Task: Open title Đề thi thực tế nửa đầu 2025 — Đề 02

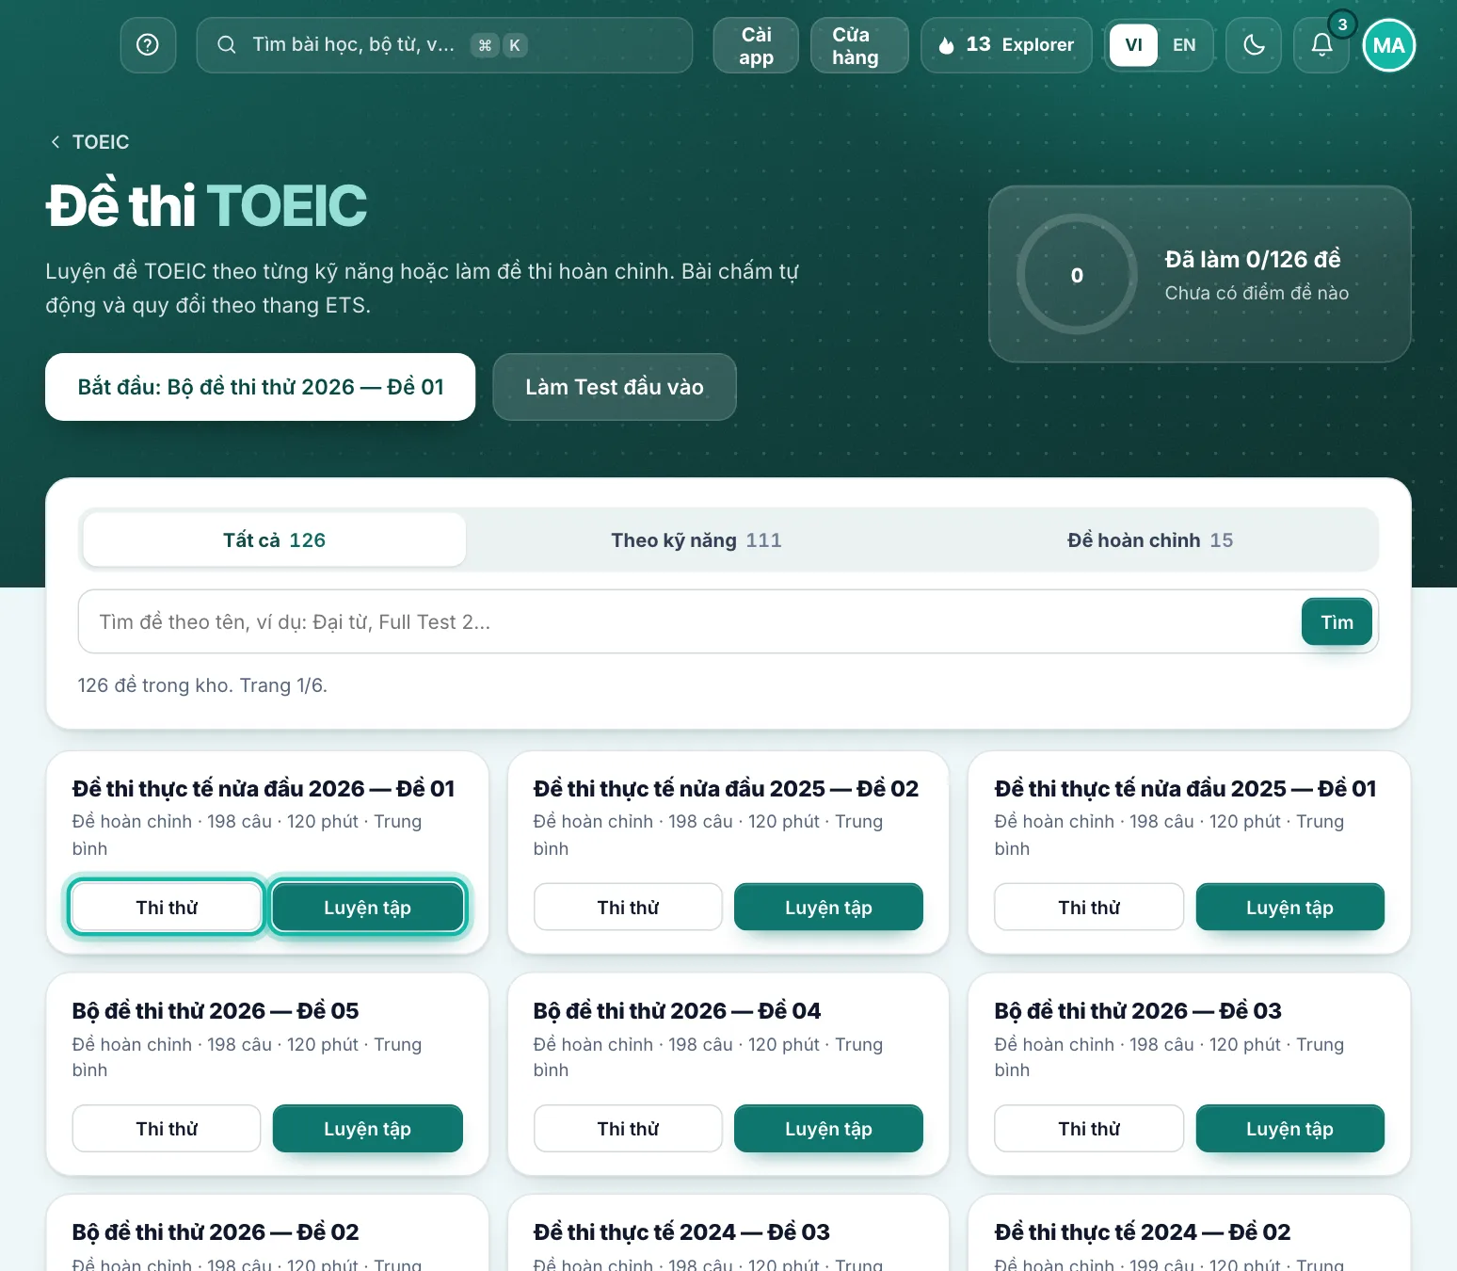Action: pyautogui.click(x=726, y=789)
